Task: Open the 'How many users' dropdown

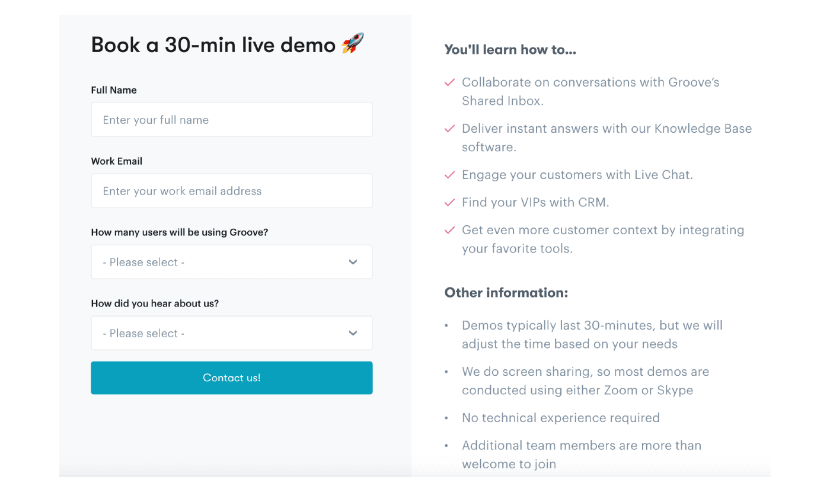Action: click(x=231, y=261)
